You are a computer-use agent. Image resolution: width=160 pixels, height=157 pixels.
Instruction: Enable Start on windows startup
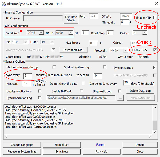click(x=54, y=67)
